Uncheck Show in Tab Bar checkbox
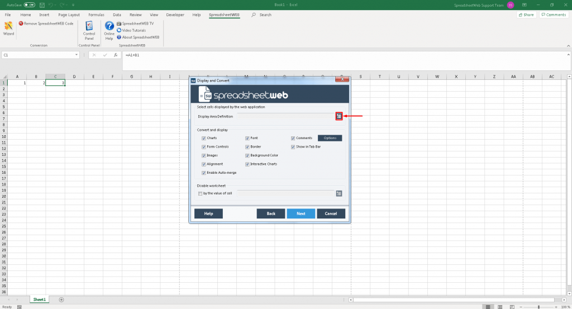572x309 pixels. (293, 146)
